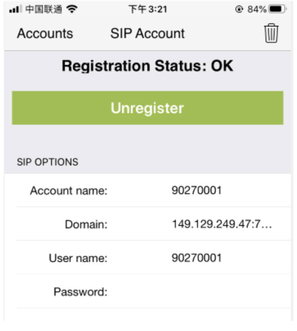Tap the Password: label

(80, 292)
